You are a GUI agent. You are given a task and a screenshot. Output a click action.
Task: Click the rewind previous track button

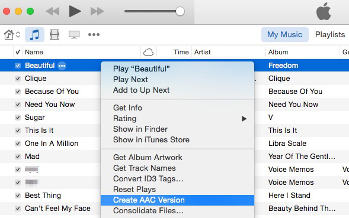tap(53, 11)
